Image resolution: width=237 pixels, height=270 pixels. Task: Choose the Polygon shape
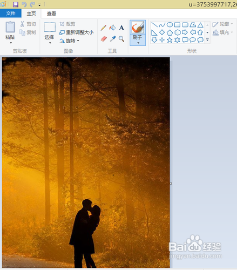coord(193,25)
